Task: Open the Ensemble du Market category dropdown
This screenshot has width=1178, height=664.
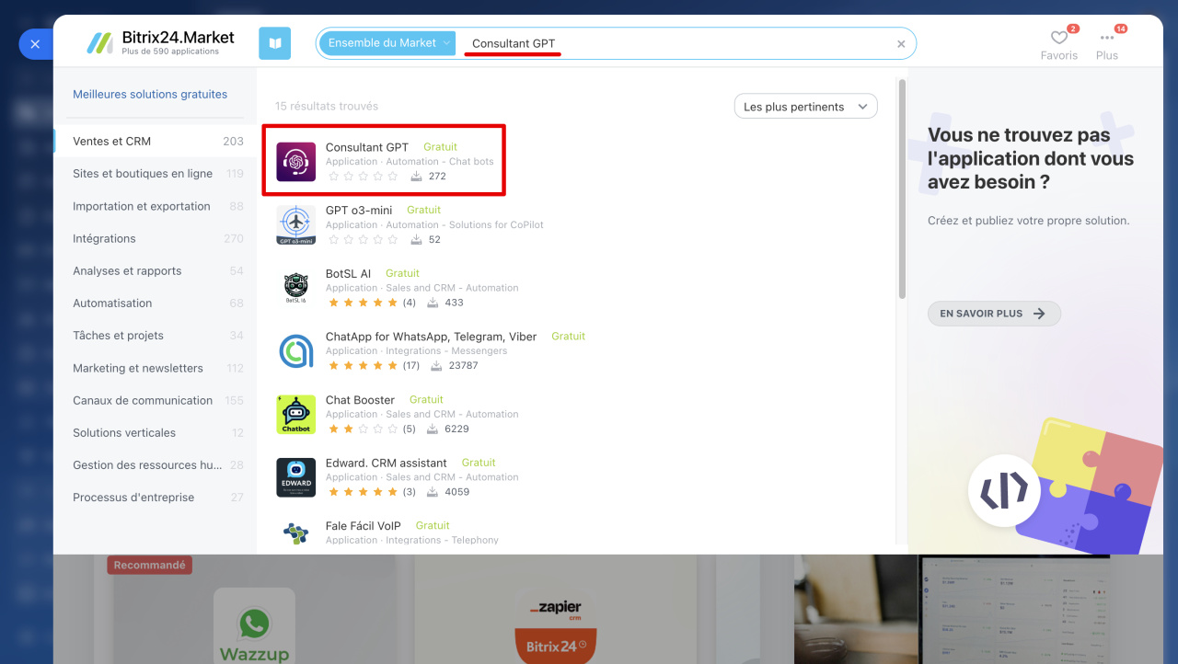Action: coord(387,43)
